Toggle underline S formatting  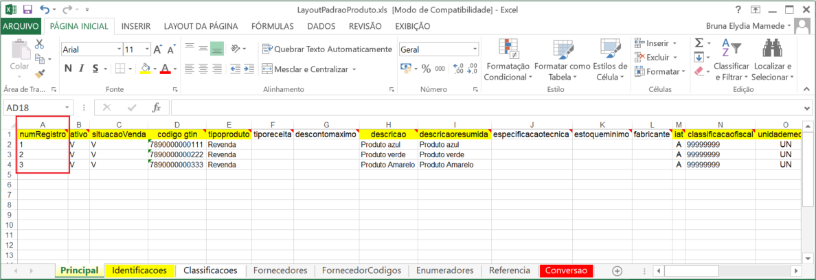point(95,69)
